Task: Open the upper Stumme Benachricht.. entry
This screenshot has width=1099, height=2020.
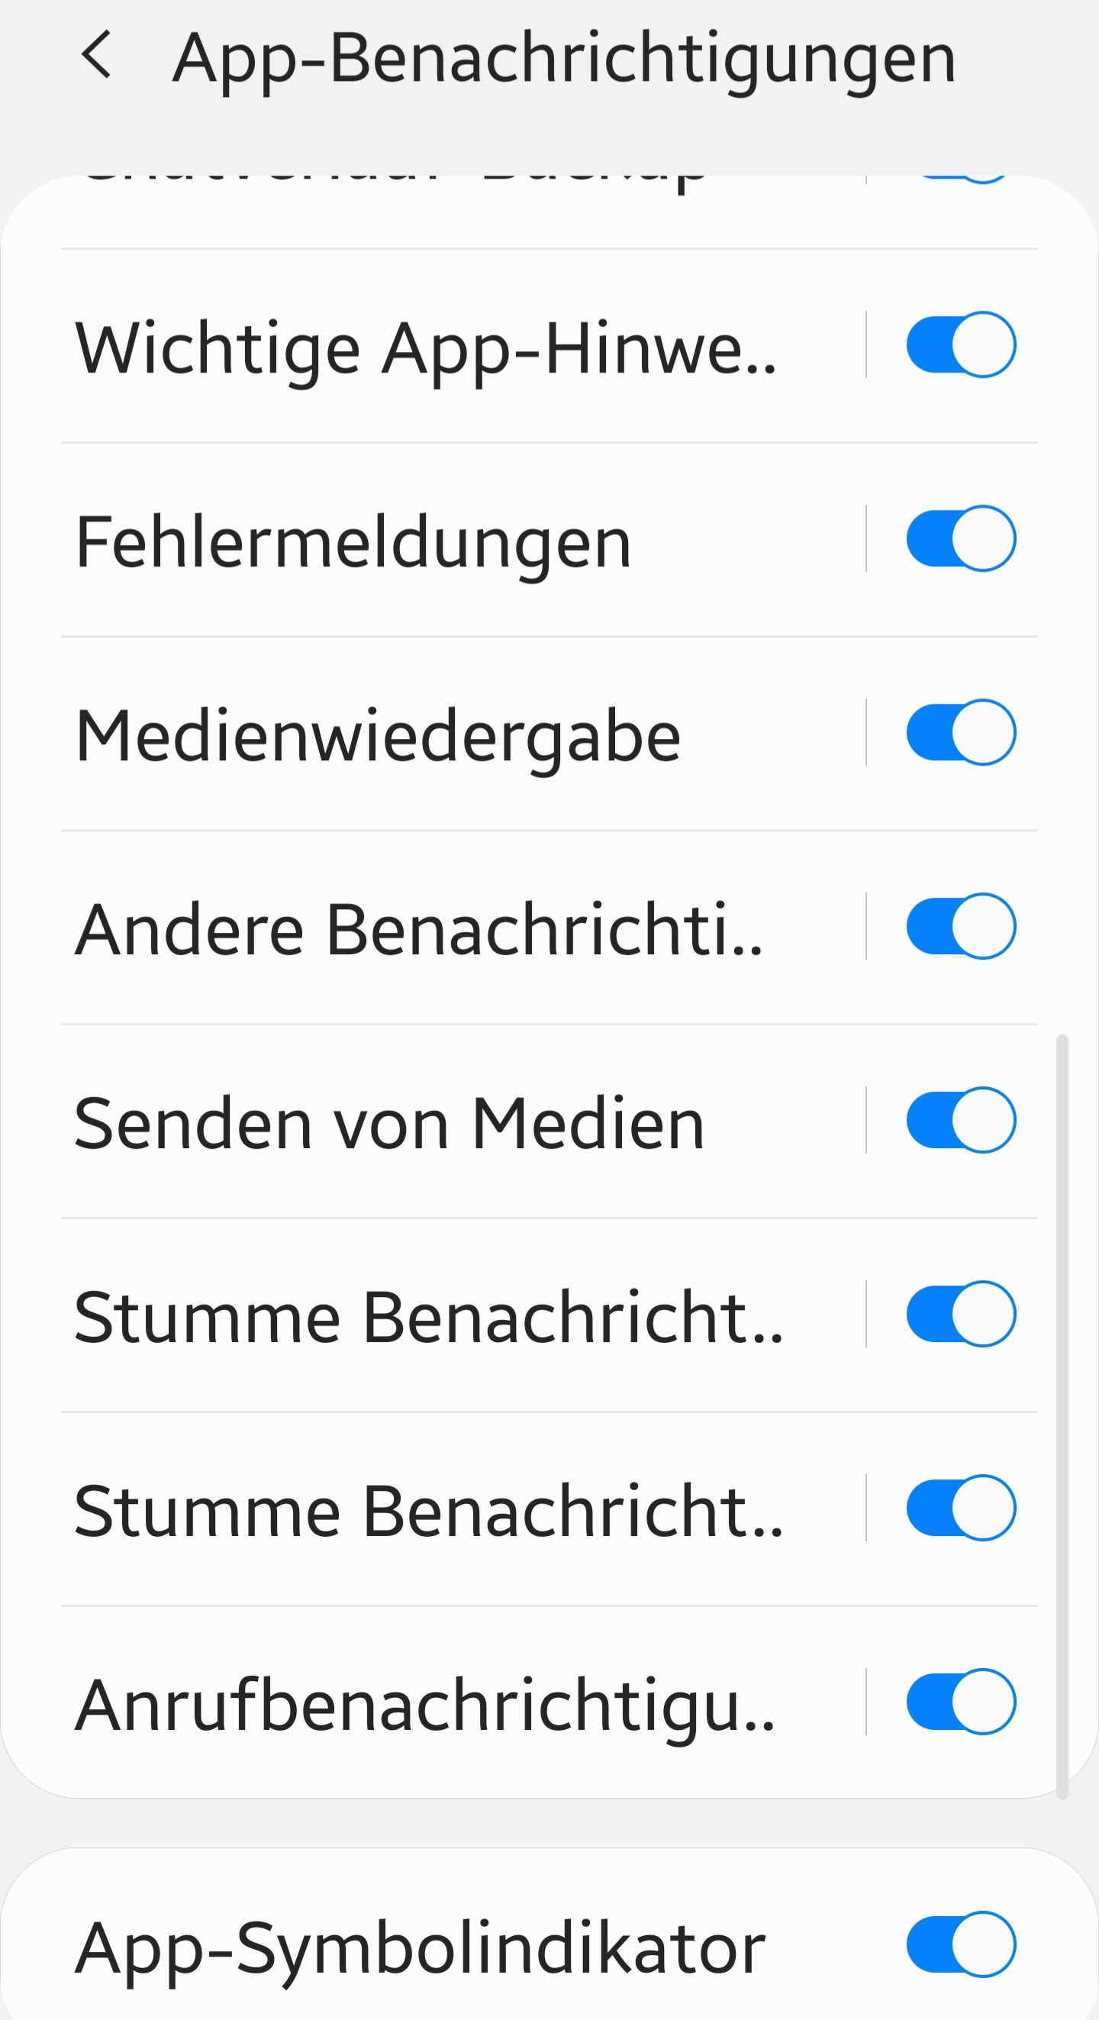Action: coord(428,1317)
